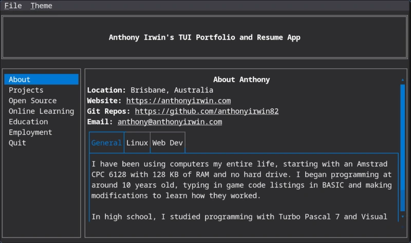This screenshot has width=411, height=243.
Task: Click the paragraph starting 'I have been using computers'
Action: tap(241, 180)
